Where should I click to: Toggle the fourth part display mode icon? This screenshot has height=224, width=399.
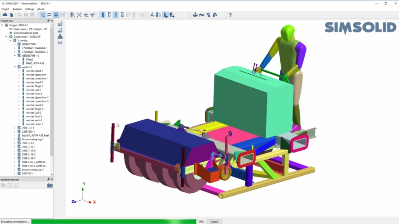tap(122, 15)
